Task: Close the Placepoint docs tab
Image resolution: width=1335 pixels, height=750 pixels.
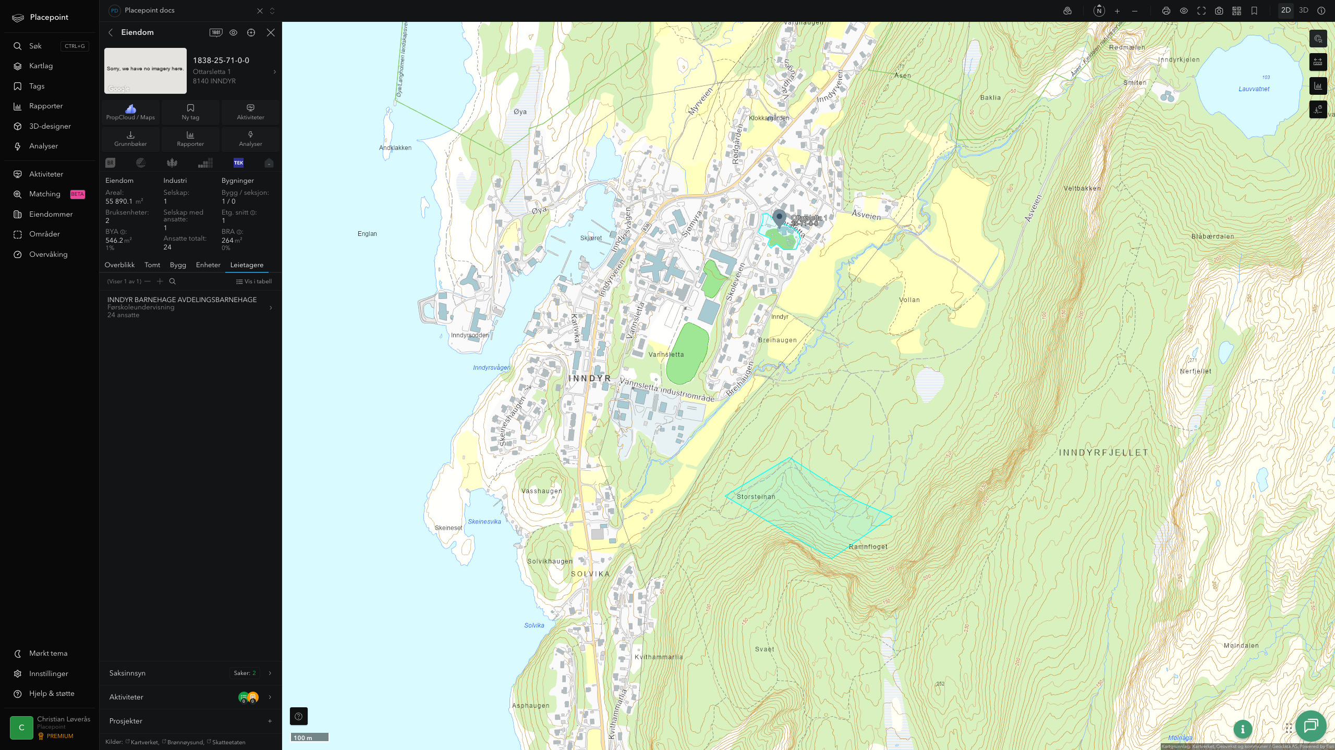Action: click(x=260, y=11)
